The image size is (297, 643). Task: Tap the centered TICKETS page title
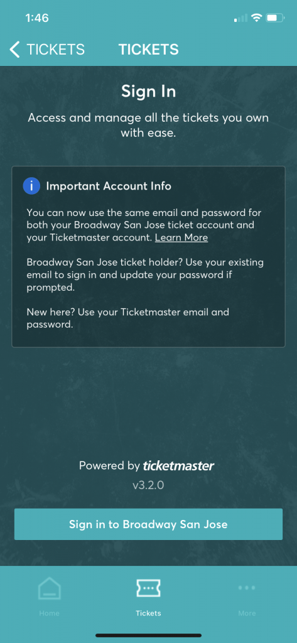point(148,50)
